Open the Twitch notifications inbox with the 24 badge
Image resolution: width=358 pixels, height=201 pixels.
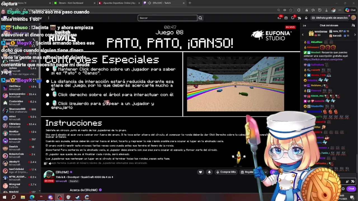[x=279, y=18]
